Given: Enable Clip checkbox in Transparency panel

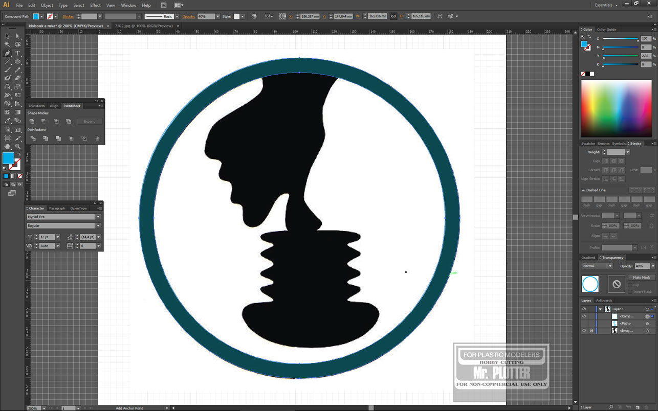Looking at the screenshot, I should pos(630,285).
